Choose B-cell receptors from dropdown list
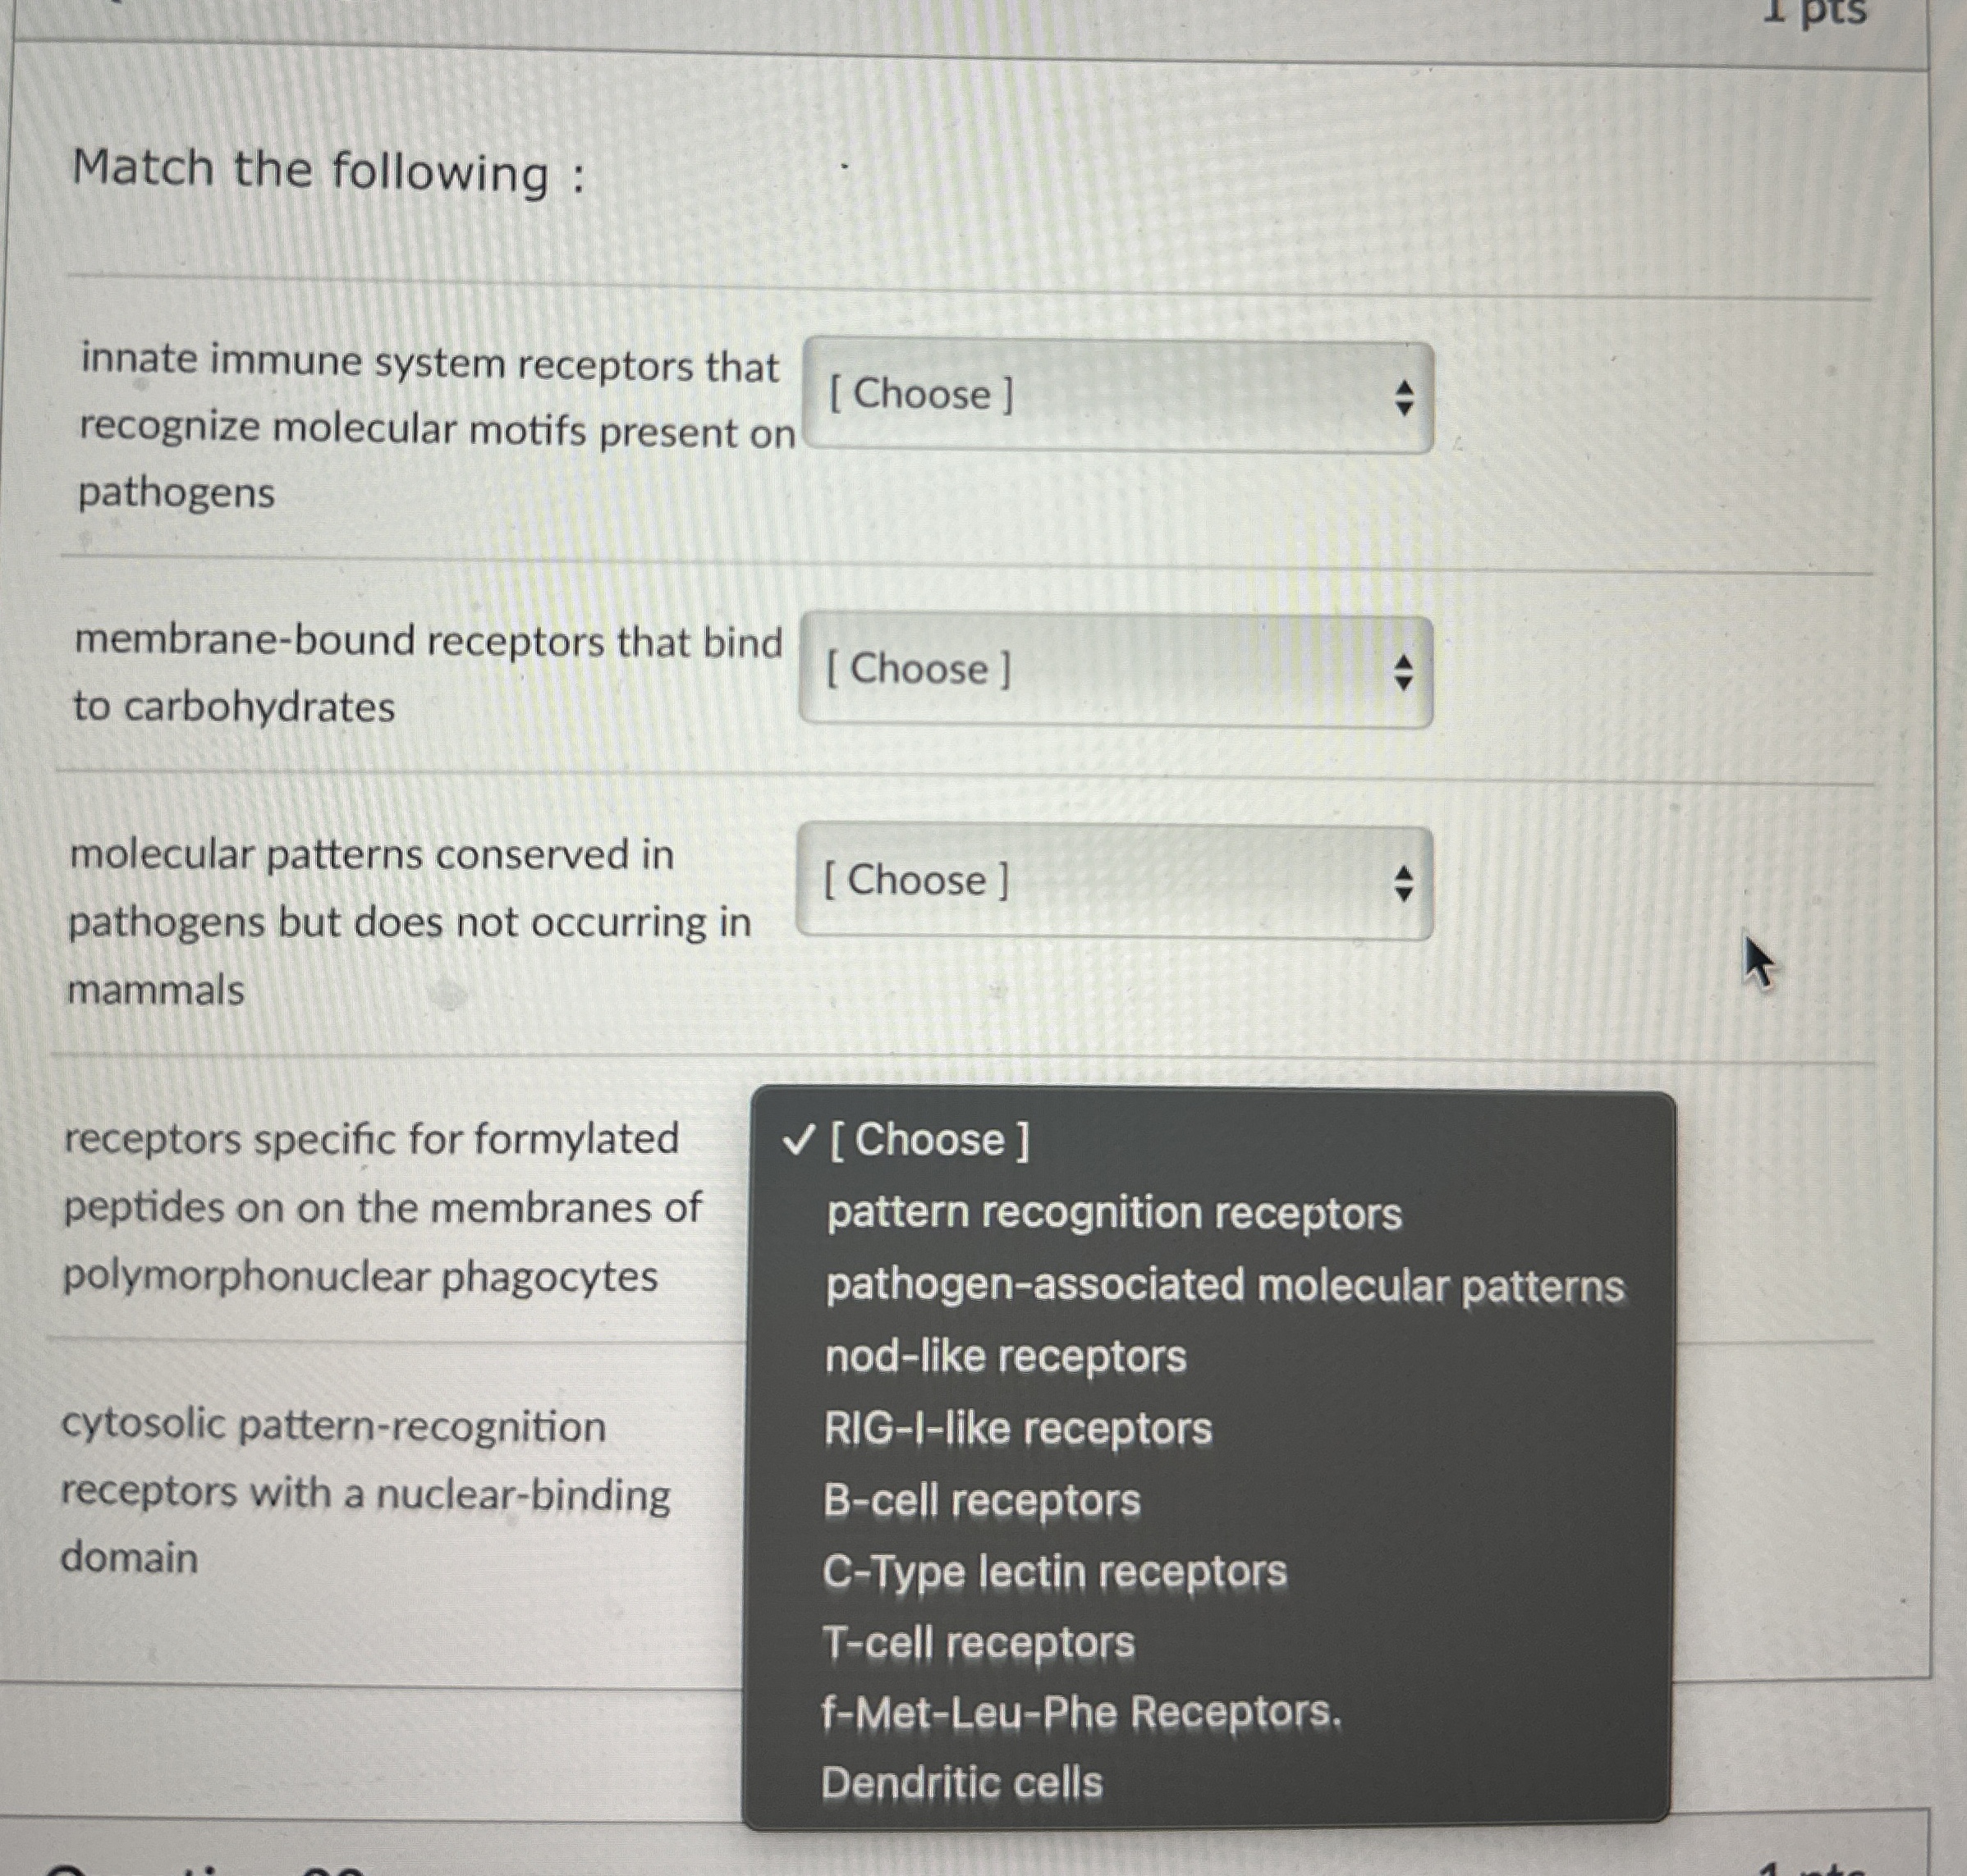Image resolution: width=1967 pixels, height=1876 pixels. 980,1500
